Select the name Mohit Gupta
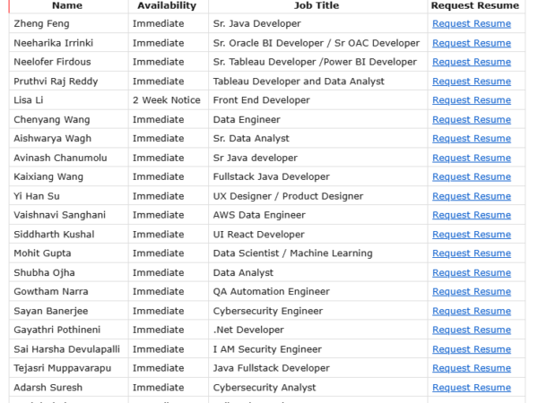Image resolution: width=538 pixels, height=403 pixels. coord(42,253)
